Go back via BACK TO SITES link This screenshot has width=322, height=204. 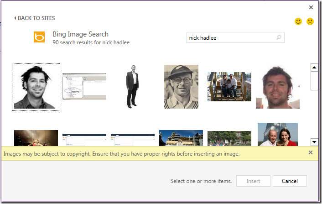click(x=35, y=18)
